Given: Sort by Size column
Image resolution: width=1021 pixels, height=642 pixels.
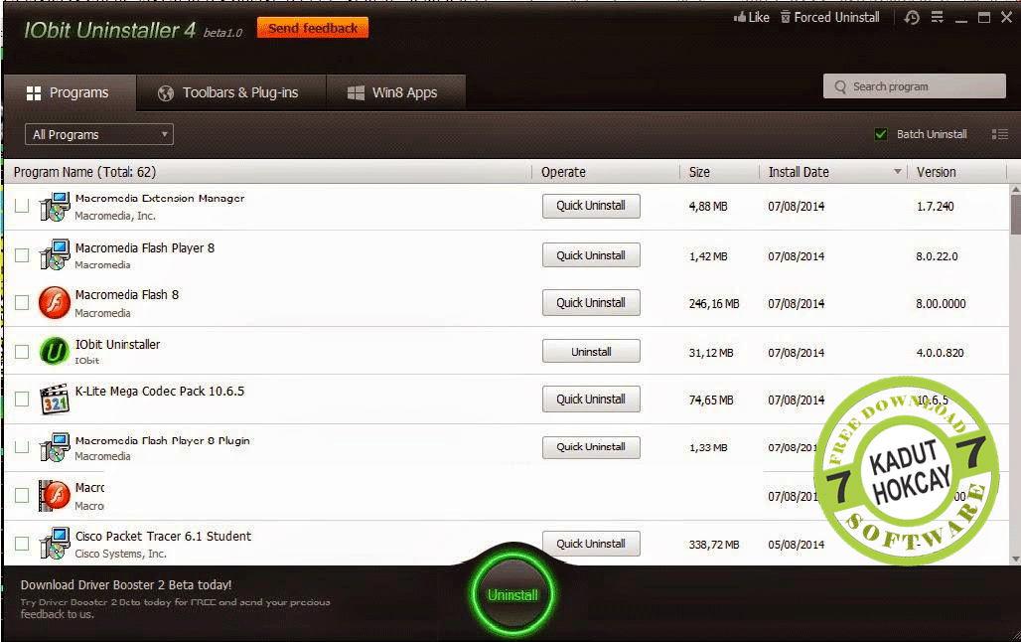Looking at the screenshot, I should (699, 172).
